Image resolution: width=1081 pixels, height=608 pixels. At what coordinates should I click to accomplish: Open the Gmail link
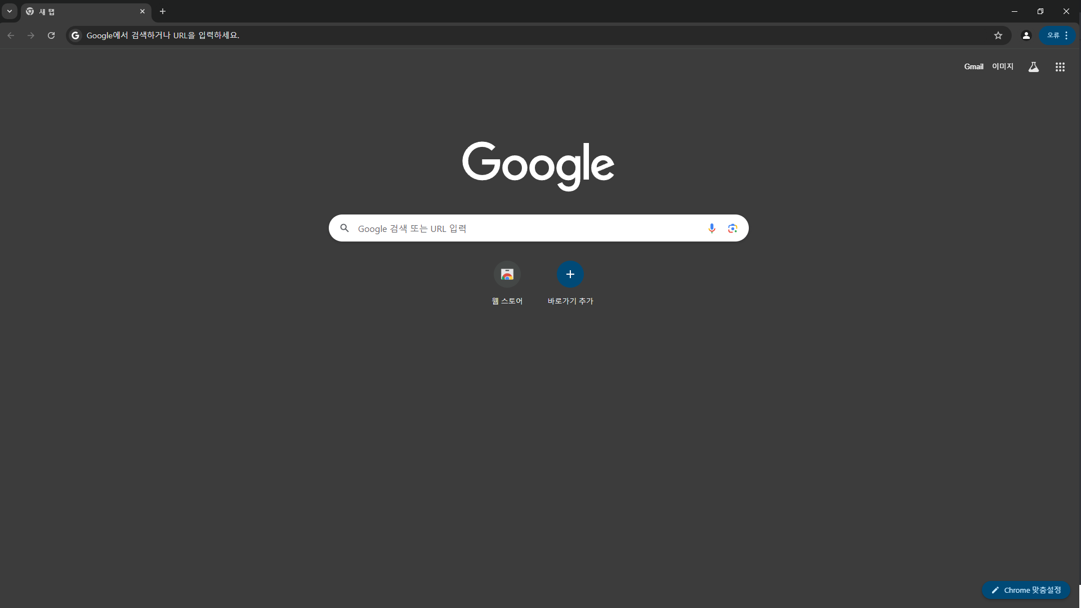[973, 66]
